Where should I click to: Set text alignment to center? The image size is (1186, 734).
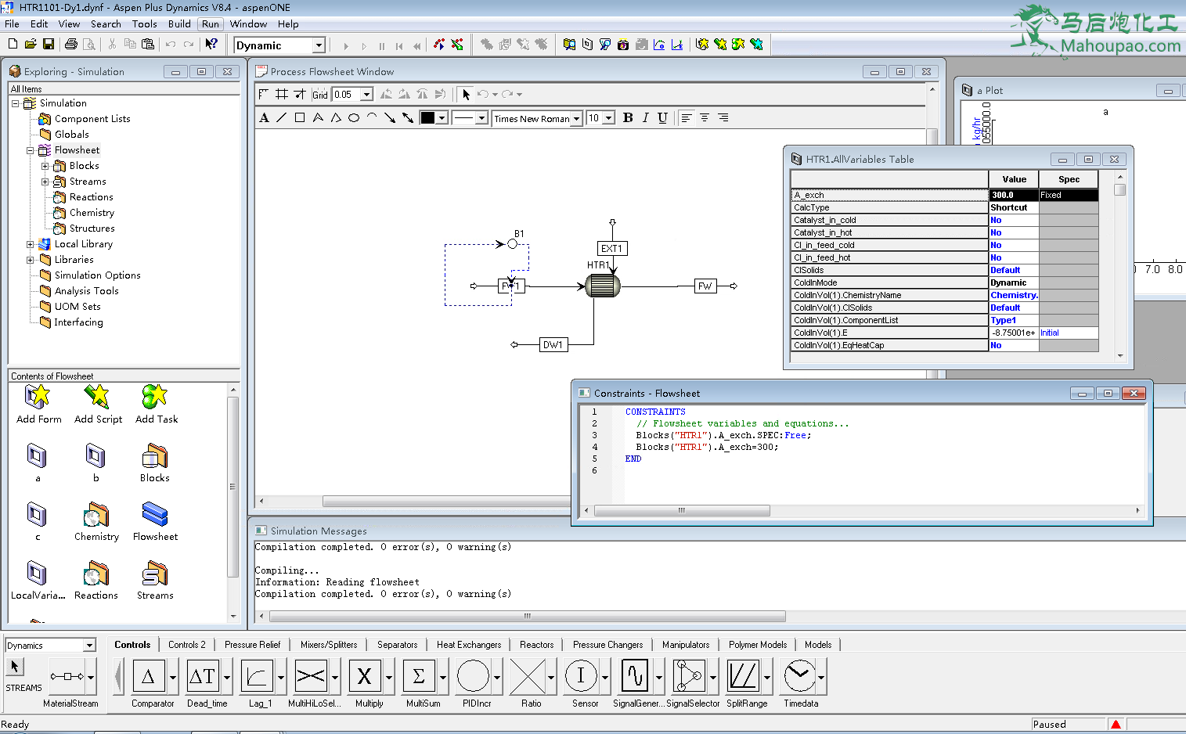(x=705, y=118)
